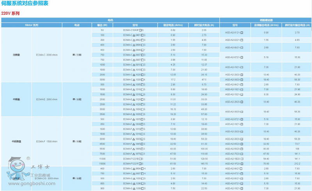Viewport: 312px width, 191px height.
Task: Click the triangle symbol in ECMA-F 1875 model
Action: (x=134, y=154)
